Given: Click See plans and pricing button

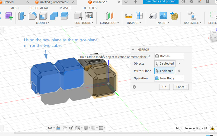Looking at the screenshot, I should pyautogui.click(x=160, y=2).
